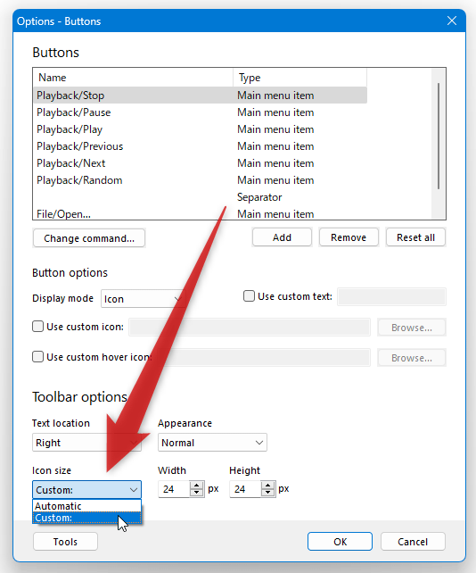This screenshot has height=573, width=476.
Task: Select the Playback/Random list row
Action: (x=200, y=180)
